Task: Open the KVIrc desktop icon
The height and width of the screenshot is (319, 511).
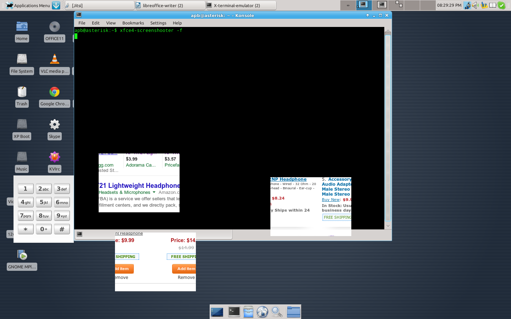Action: coord(54,157)
